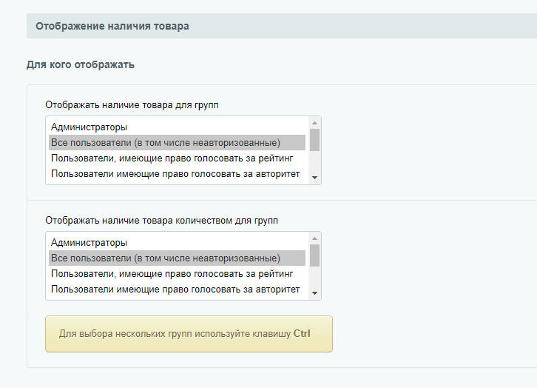Choose 'право голосовать за авторитет' in quantity list
Viewport: 537px width, 388px height.
point(177,290)
